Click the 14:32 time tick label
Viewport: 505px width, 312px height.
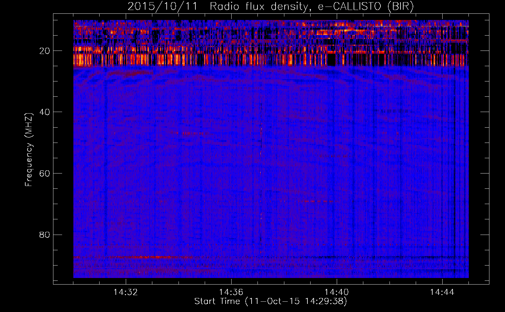point(125,292)
